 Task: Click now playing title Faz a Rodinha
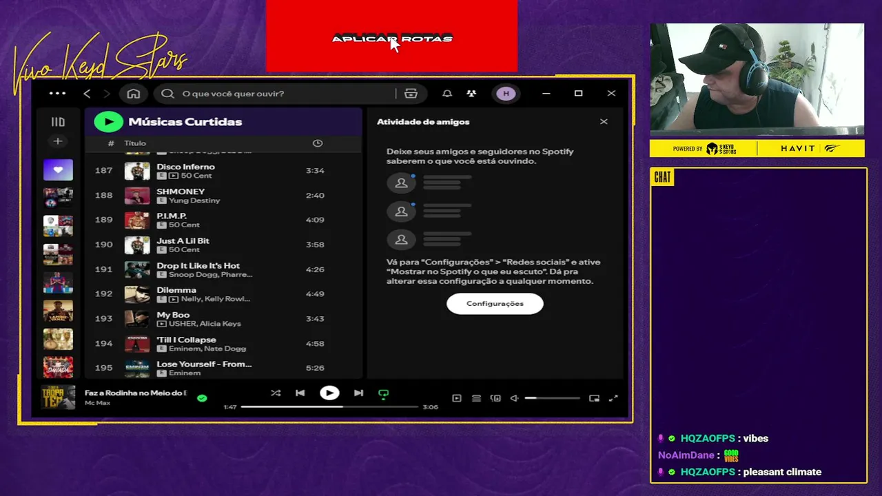tap(136, 393)
